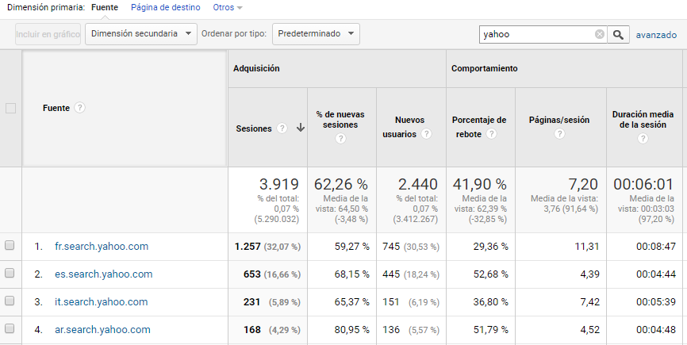Click help icon beside Porcentaje de rebote
The height and width of the screenshot is (345, 687).
pos(492,133)
